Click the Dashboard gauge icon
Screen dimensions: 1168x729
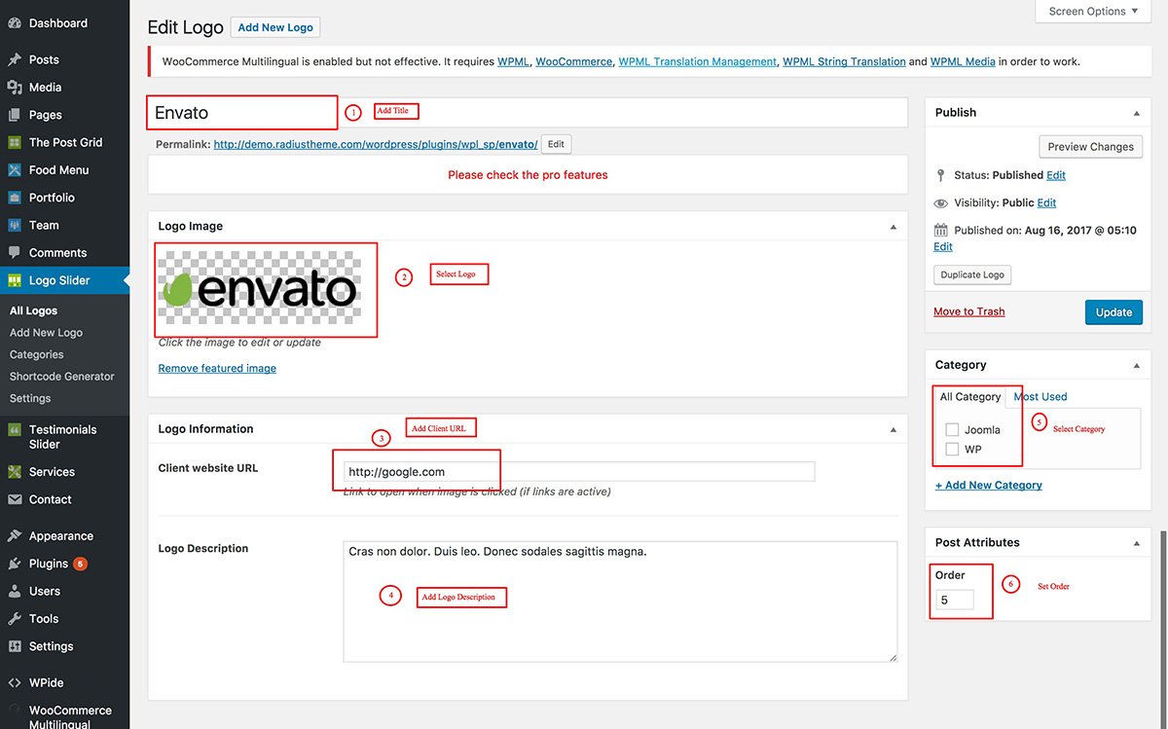[15, 23]
